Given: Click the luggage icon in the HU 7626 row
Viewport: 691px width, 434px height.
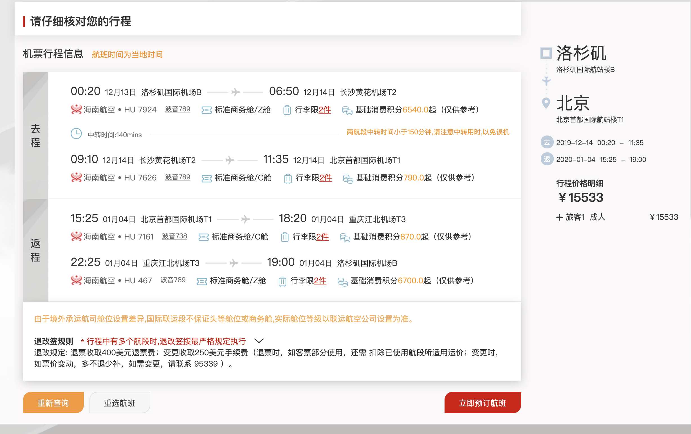Looking at the screenshot, I should click(288, 178).
